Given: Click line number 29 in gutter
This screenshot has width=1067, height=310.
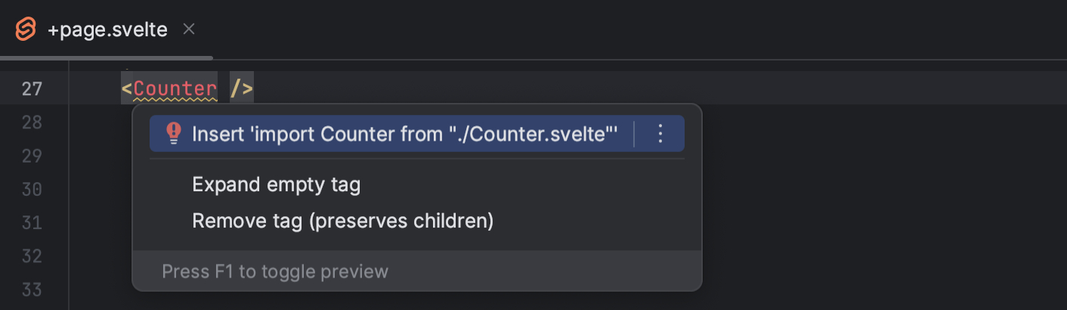Looking at the screenshot, I should [x=32, y=156].
